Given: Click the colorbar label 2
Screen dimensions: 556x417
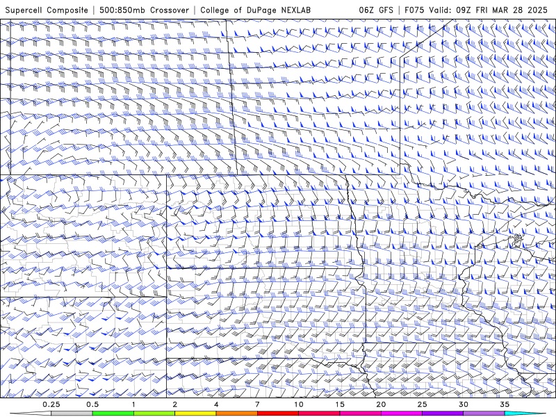Looking at the screenshot, I should tap(175, 404).
